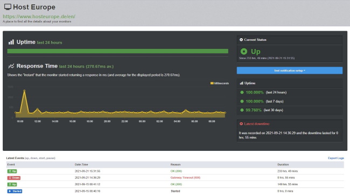Click the 99.760% uptime value

click(x=254, y=110)
